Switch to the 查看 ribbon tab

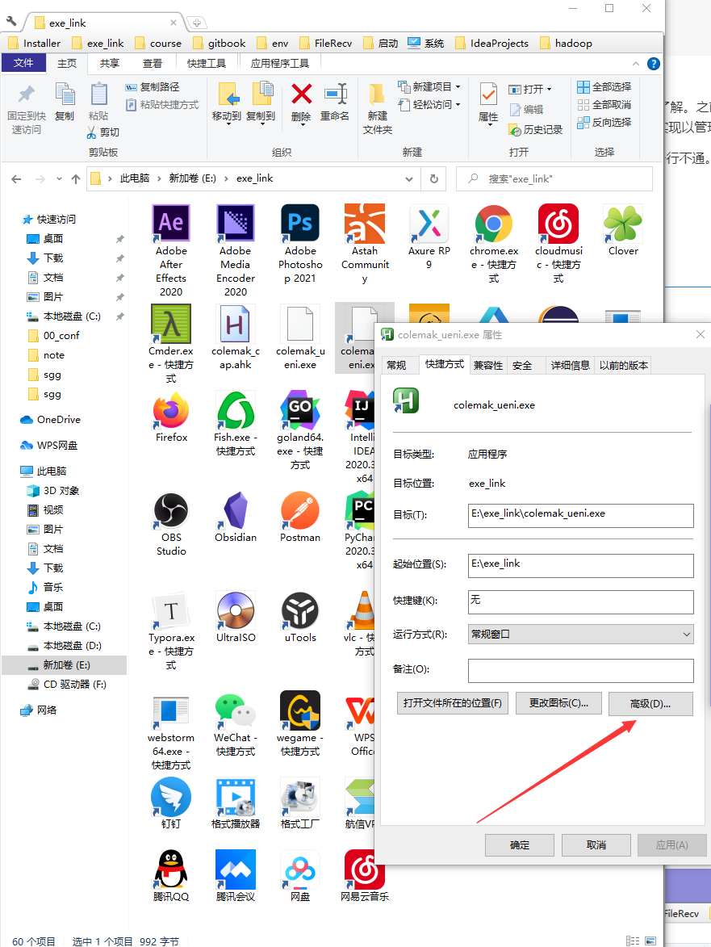pyautogui.click(x=152, y=64)
